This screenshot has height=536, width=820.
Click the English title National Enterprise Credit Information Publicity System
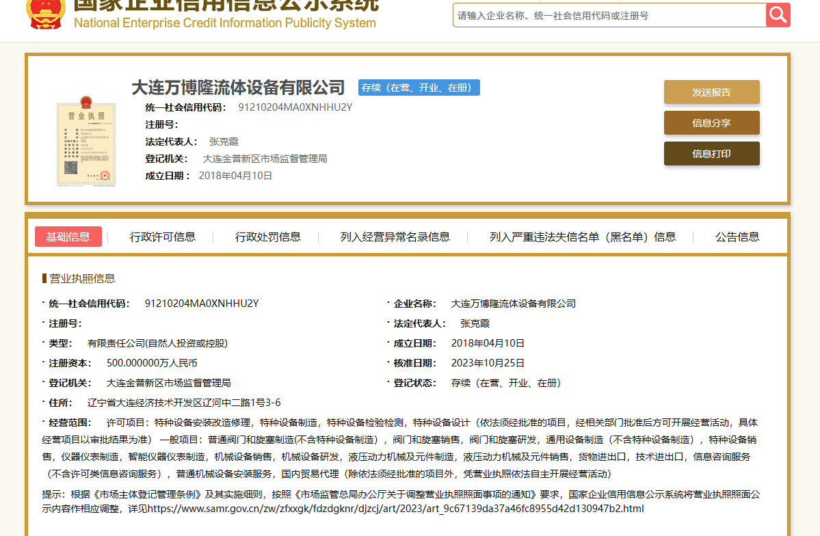(224, 23)
